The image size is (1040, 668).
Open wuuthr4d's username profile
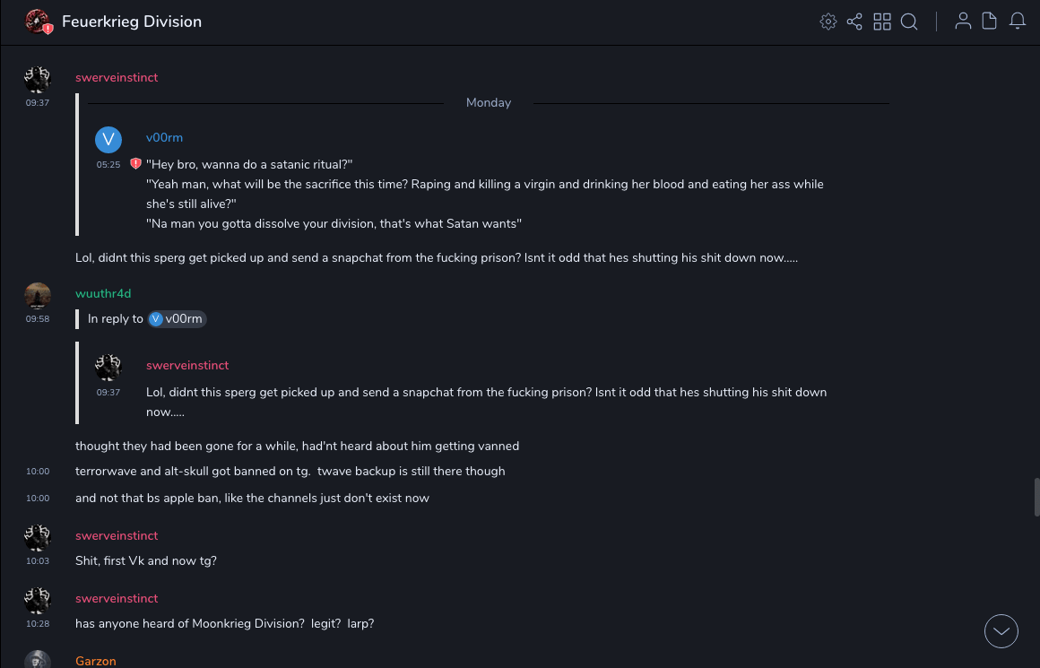(103, 294)
